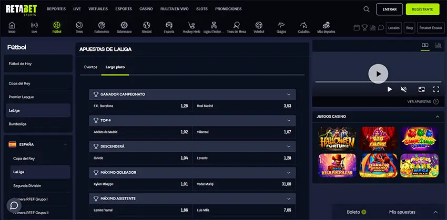Select the Hockey Hielo icon

click(x=191, y=25)
